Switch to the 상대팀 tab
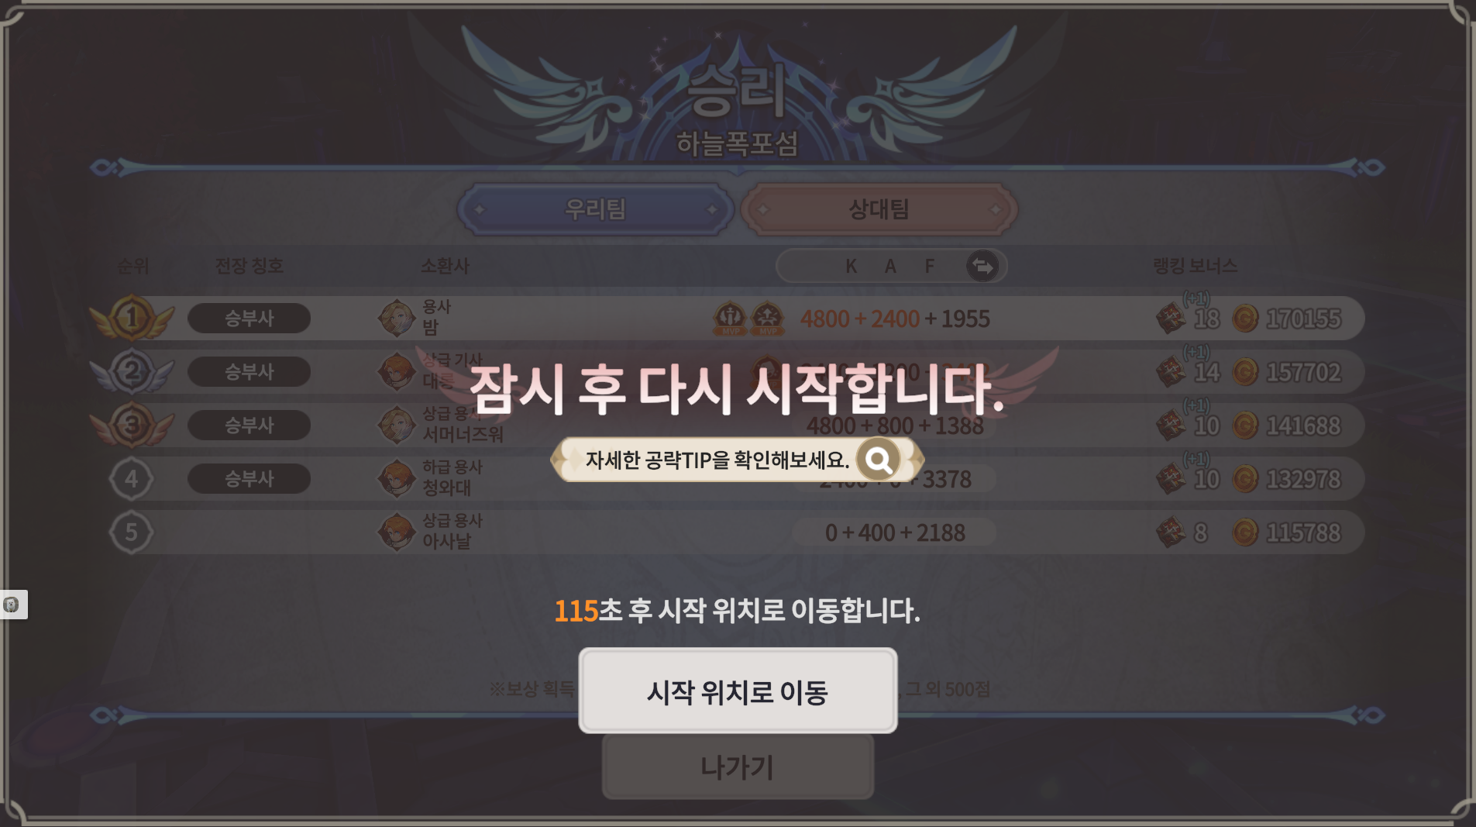 [x=879, y=209]
